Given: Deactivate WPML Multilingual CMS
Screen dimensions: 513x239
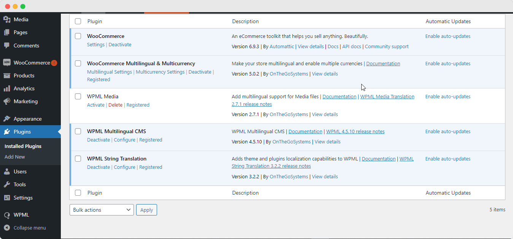Looking at the screenshot, I should pyautogui.click(x=98, y=140).
